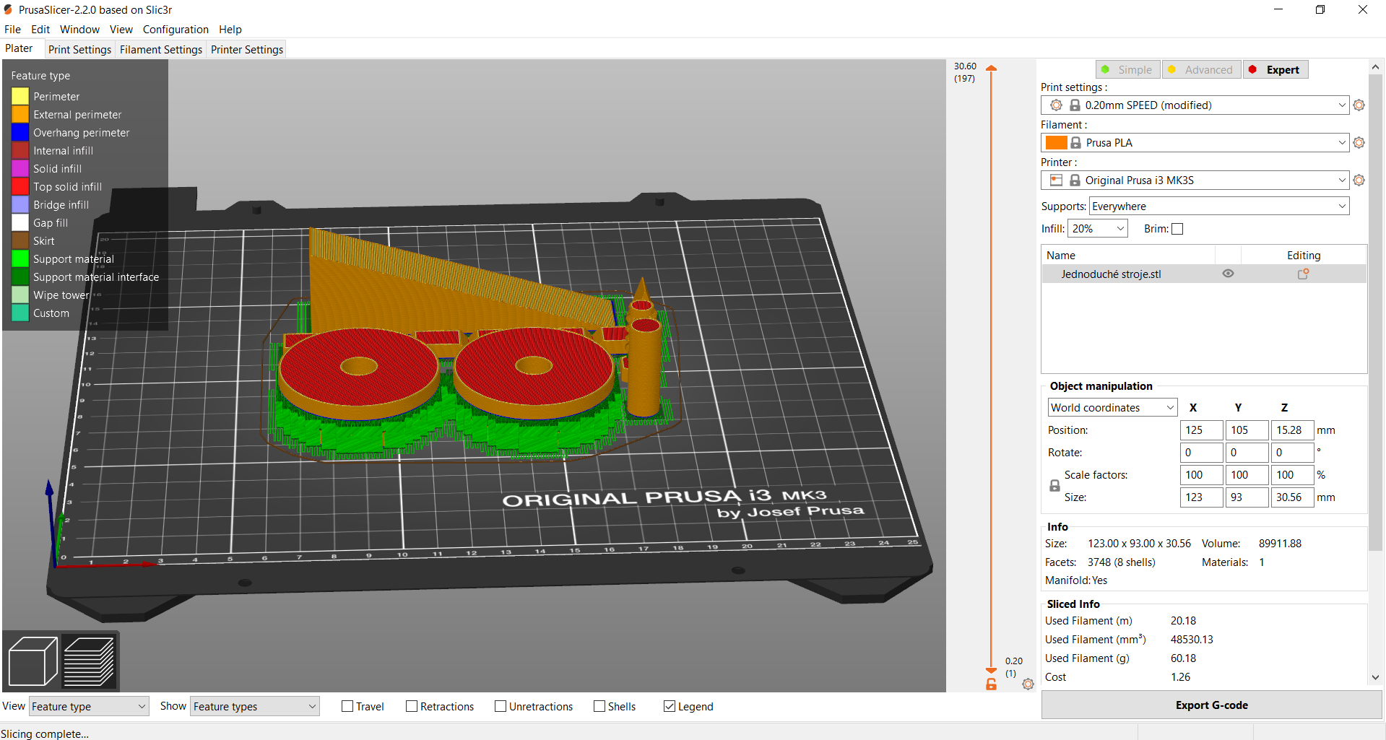Expand the Infill 20% dropdown
Image resolution: width=1386 pixels, height=740 pixels.
pyautogui.click(x=1097, y=229)
